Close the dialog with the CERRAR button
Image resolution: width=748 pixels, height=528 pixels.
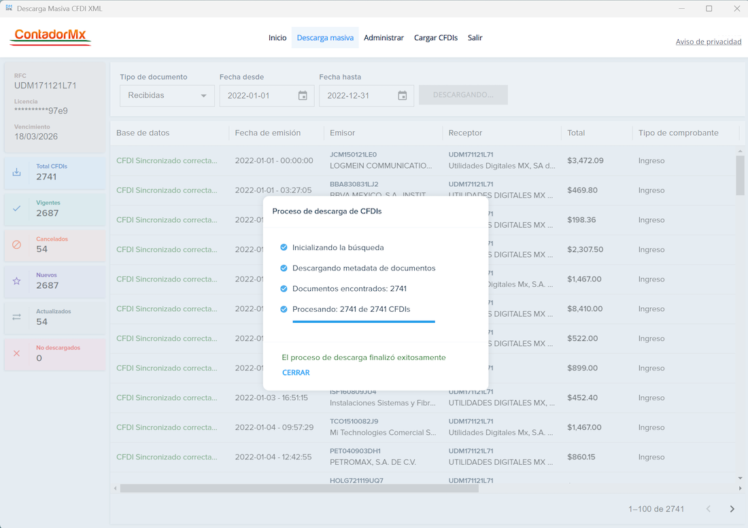pos(296,372)
